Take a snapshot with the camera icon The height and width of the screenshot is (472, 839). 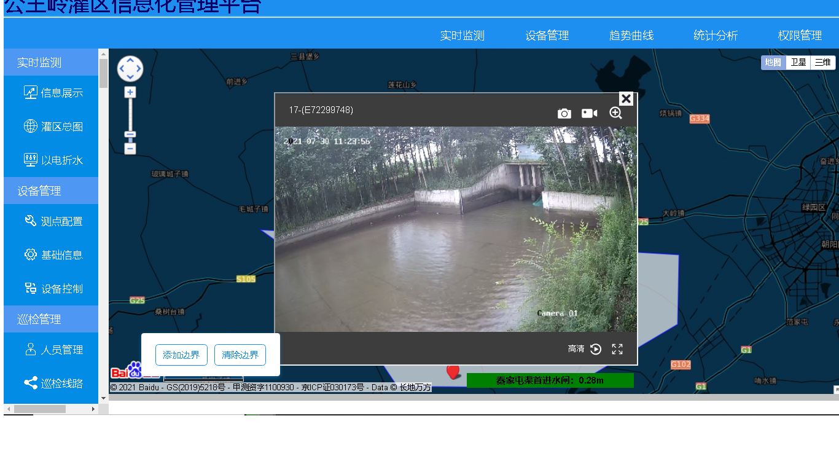tap(564, 114)
